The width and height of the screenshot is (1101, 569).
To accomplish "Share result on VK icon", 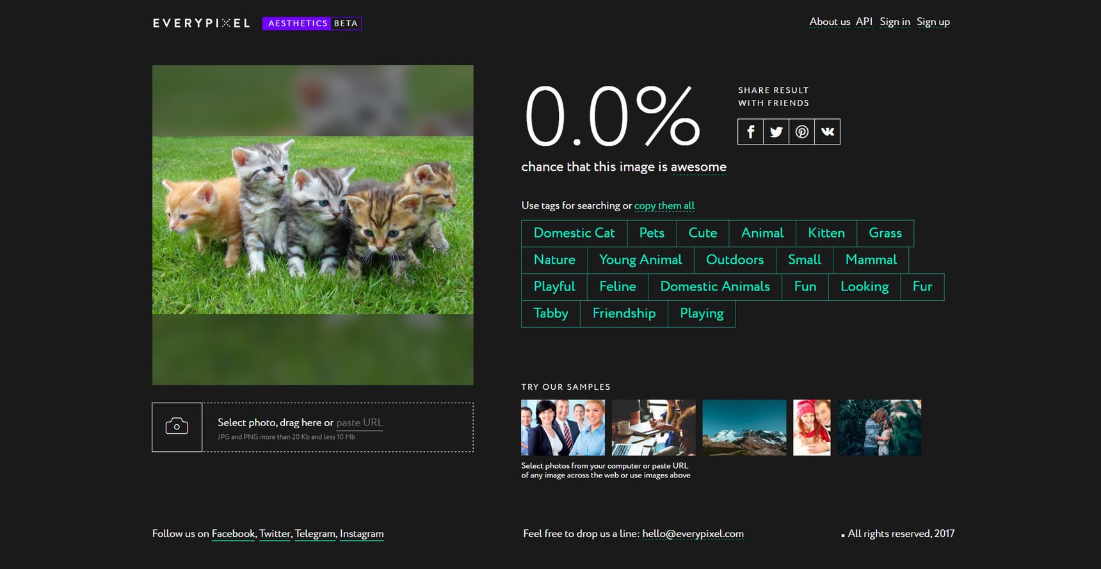I will point(827,132).
